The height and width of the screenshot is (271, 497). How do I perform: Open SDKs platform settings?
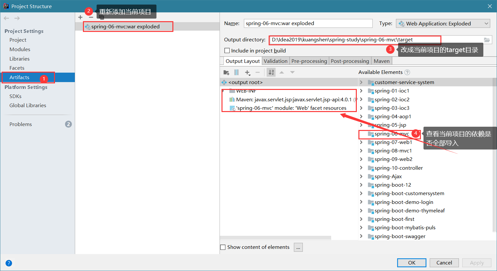coord(15,96)
